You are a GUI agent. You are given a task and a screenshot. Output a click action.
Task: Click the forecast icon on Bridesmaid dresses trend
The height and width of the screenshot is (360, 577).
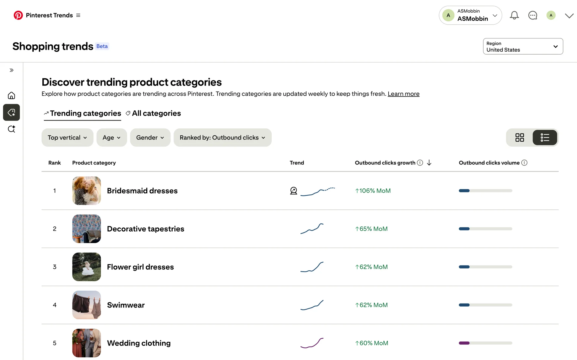[294, 191]
